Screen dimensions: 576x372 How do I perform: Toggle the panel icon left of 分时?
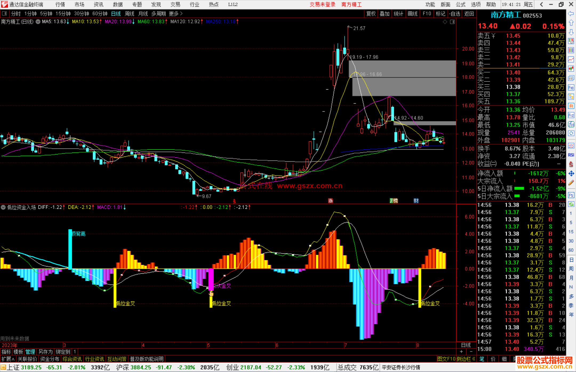point(5,14)
